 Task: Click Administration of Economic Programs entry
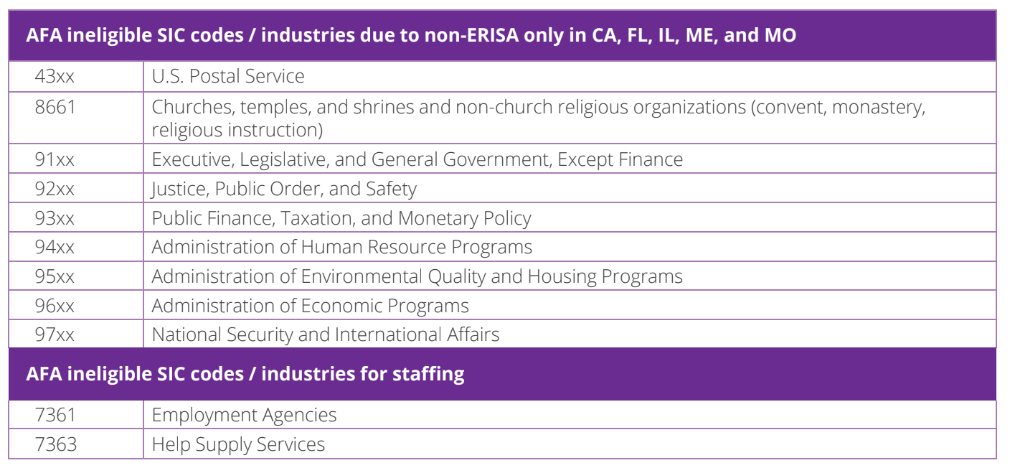[x=310, y=306]
